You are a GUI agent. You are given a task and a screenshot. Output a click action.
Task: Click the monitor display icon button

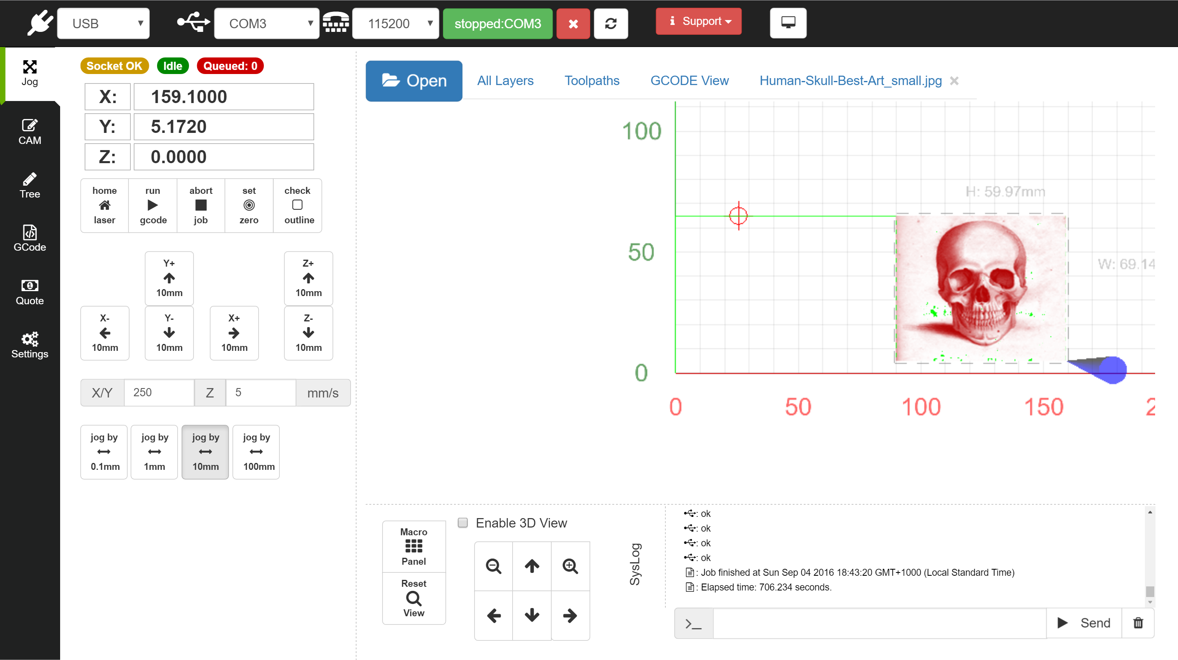point(788,23)
